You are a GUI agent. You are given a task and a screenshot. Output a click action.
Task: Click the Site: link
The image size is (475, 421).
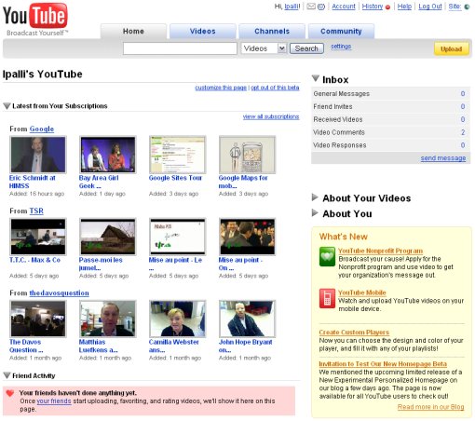point(455,7)
